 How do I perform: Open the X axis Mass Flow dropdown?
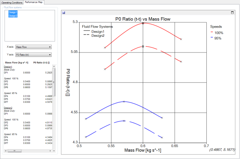click(34, 47)
